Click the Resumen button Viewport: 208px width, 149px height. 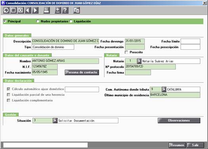pyautogui.click(x=177, y=145)
